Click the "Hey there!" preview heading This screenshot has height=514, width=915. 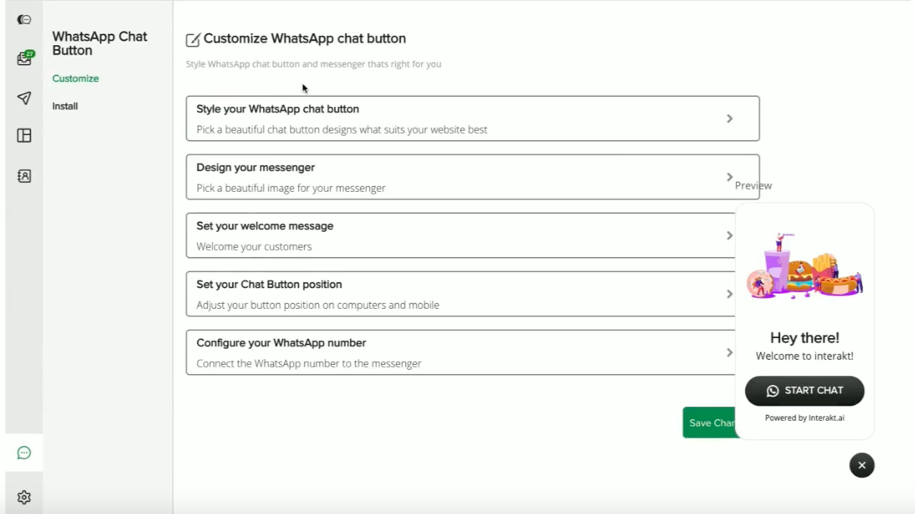[x=804, y=337]
